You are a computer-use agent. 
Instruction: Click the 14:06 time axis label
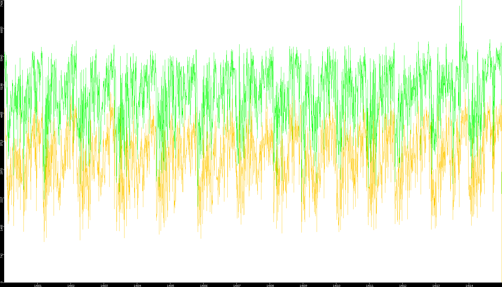point(204,285)
